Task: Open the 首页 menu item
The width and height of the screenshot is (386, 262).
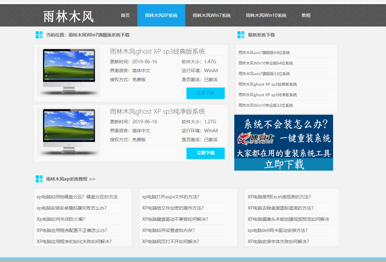Action: [125, 15]
